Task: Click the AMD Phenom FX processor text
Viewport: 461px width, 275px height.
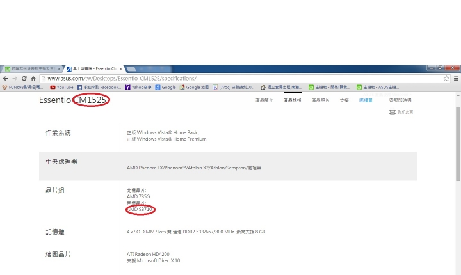Action: point(194,168)
